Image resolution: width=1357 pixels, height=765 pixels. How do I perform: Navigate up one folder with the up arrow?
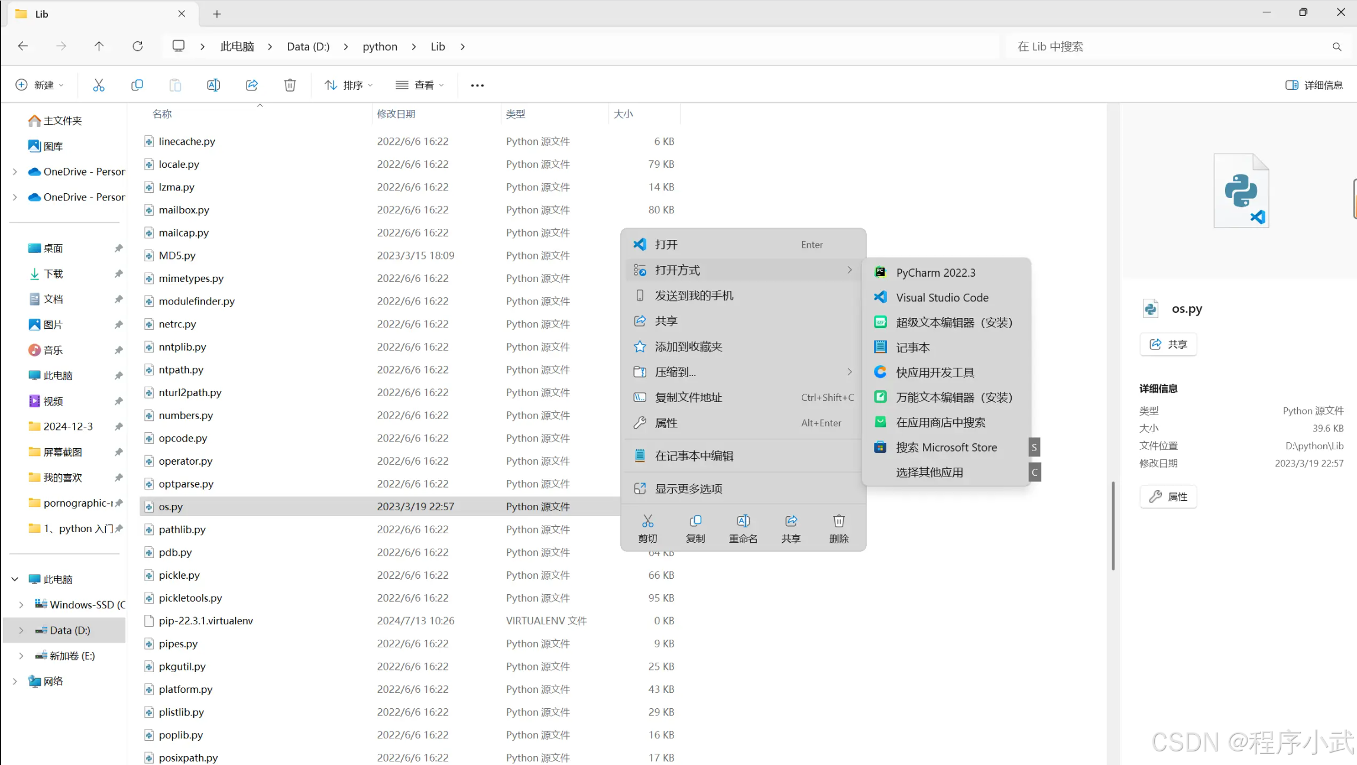point(99,46)
